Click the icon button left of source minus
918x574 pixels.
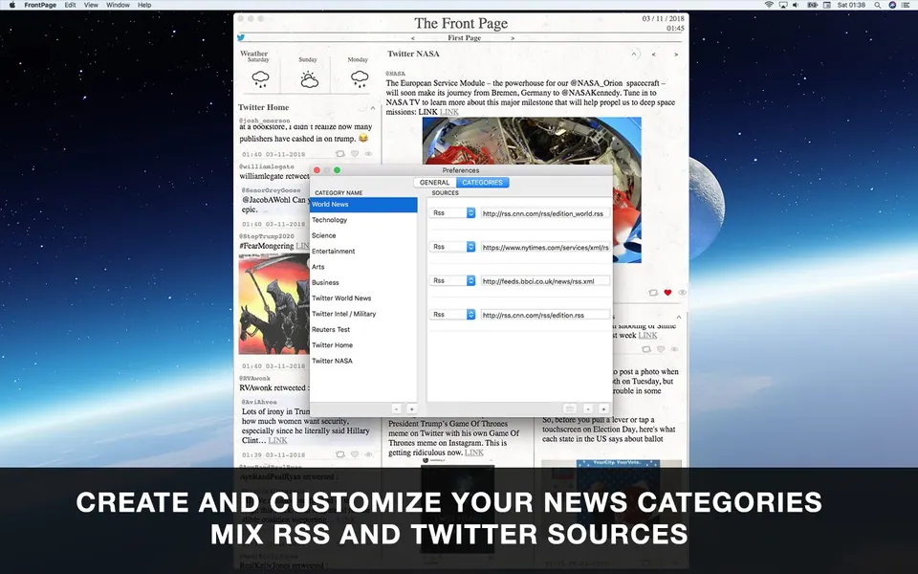pyautogui.click(x=570, y=408)
